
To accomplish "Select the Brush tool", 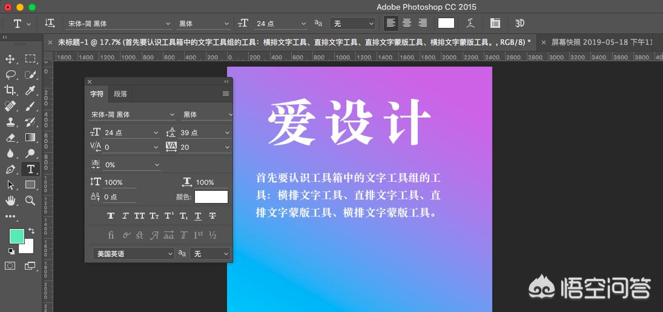I will click(30, 106).
